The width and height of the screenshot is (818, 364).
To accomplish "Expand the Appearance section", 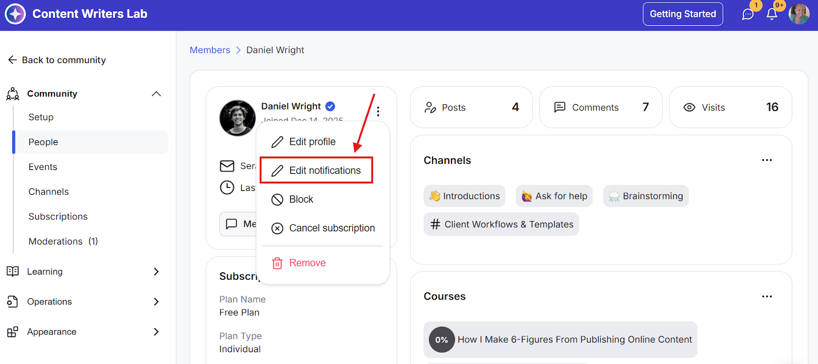I will click(156, 332).
